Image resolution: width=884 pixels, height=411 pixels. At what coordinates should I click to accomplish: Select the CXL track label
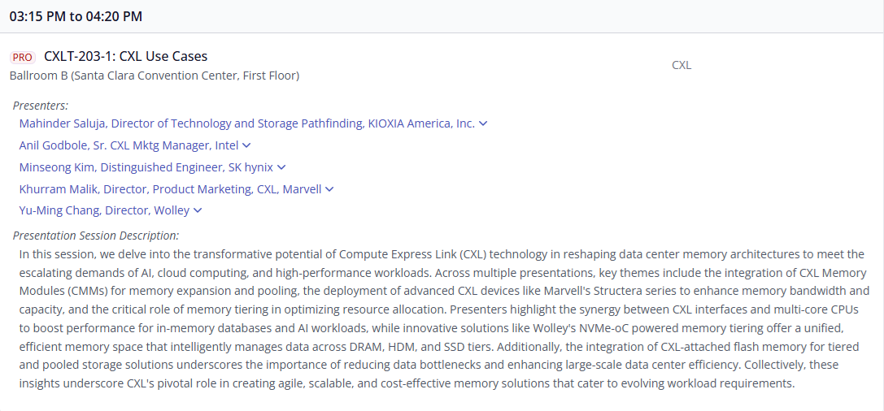[x=682, y=65]
